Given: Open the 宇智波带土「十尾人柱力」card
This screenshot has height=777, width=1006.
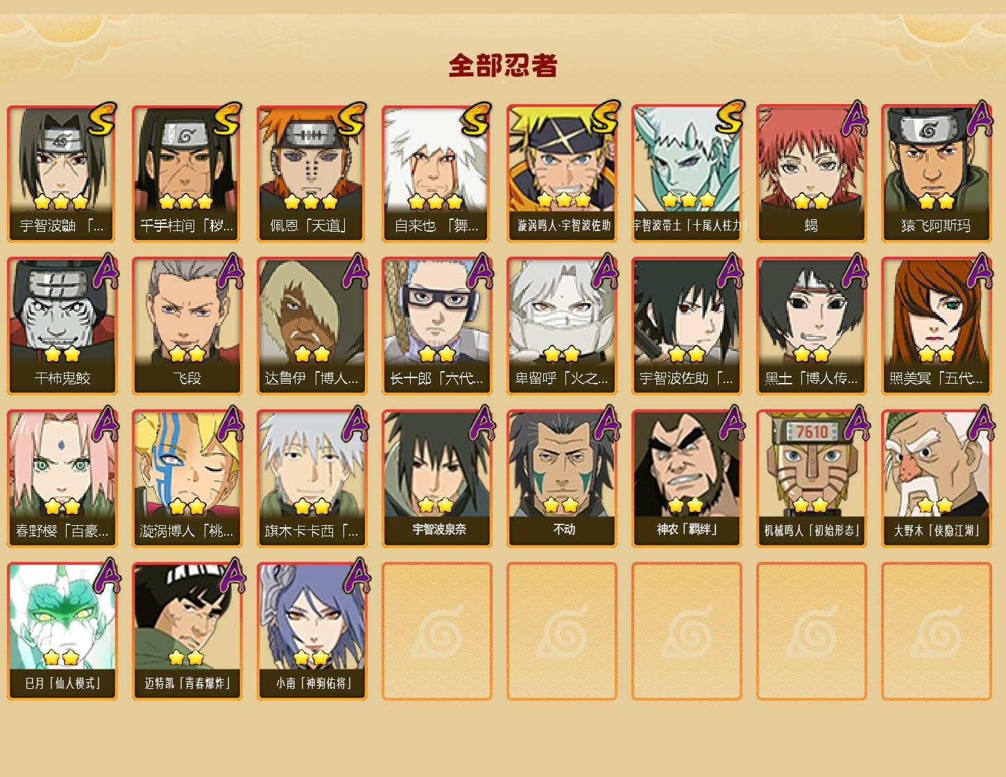Looking at the screenshot, I should click(x=687, y=173).
